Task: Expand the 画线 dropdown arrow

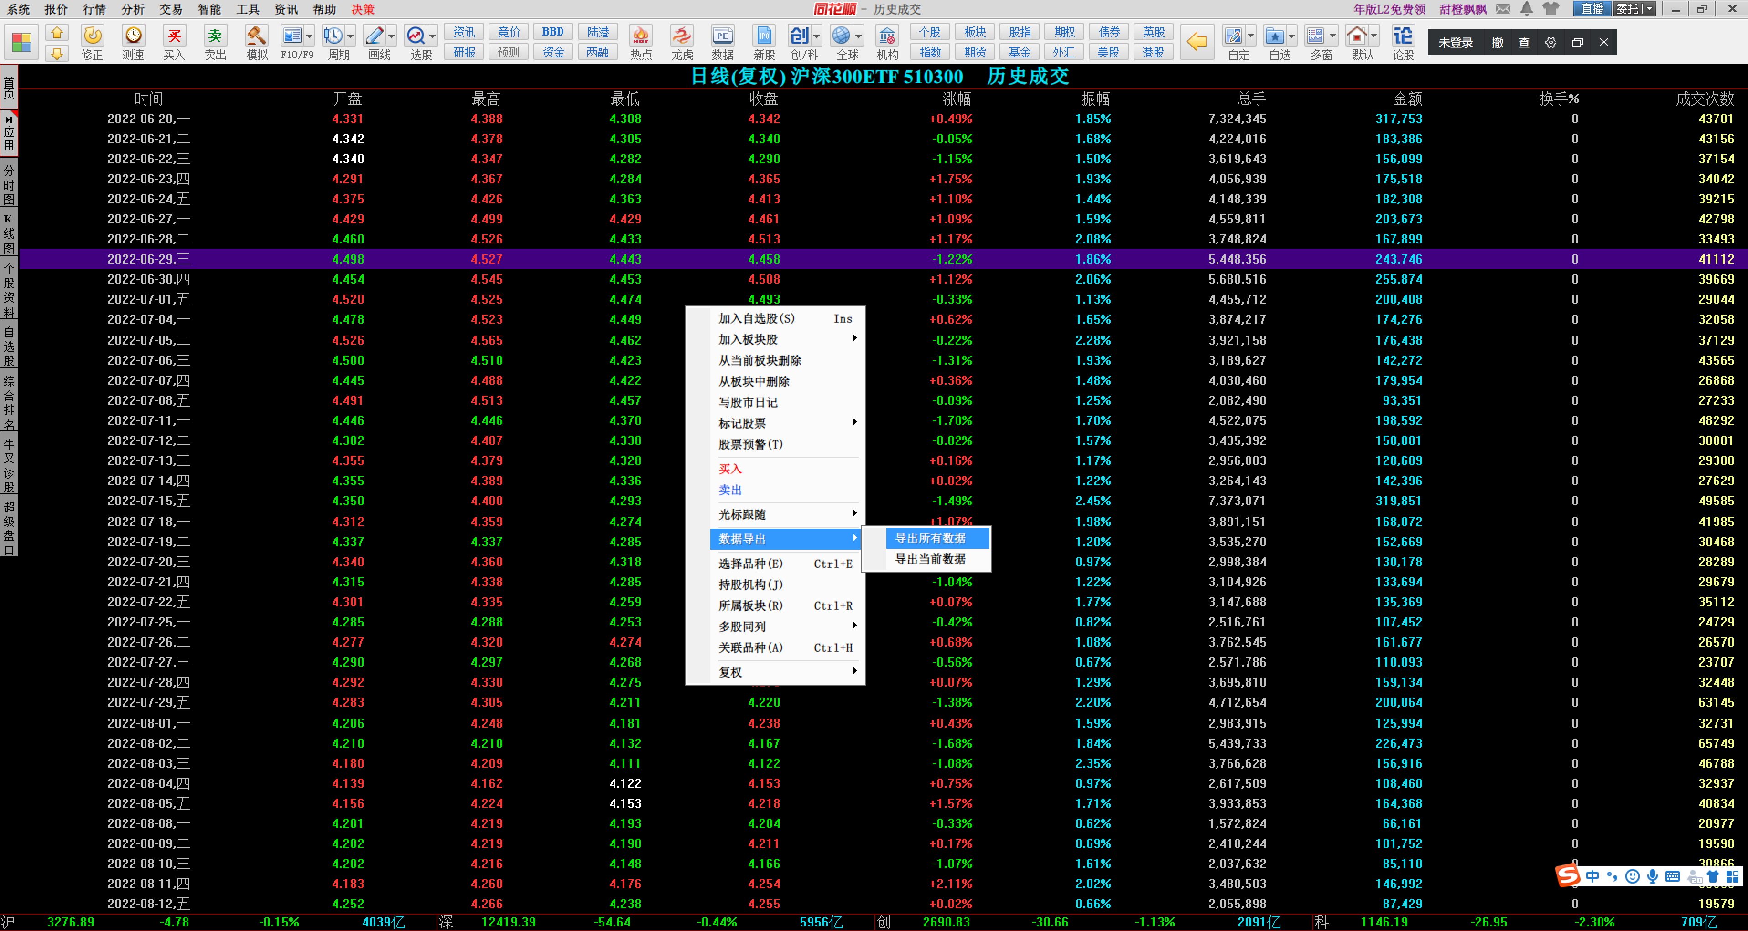Action: [391, 36]
